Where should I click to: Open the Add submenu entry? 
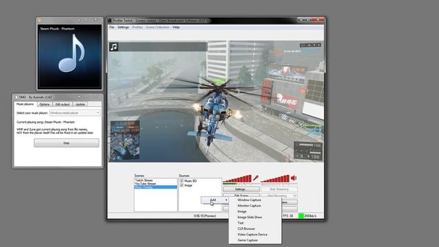click(x=215, y=200)
